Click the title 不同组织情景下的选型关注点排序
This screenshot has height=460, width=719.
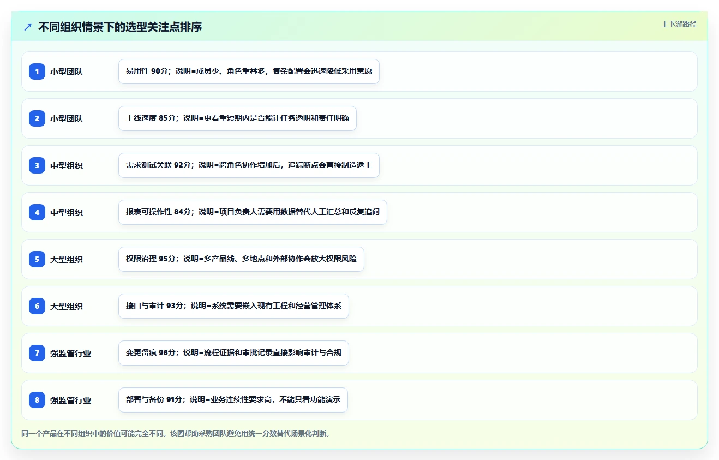point(120,27)
